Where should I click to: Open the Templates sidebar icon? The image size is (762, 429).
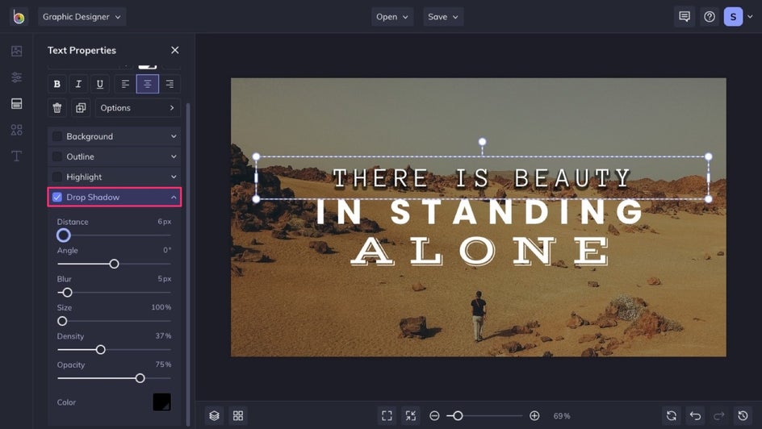coord(16,103)
